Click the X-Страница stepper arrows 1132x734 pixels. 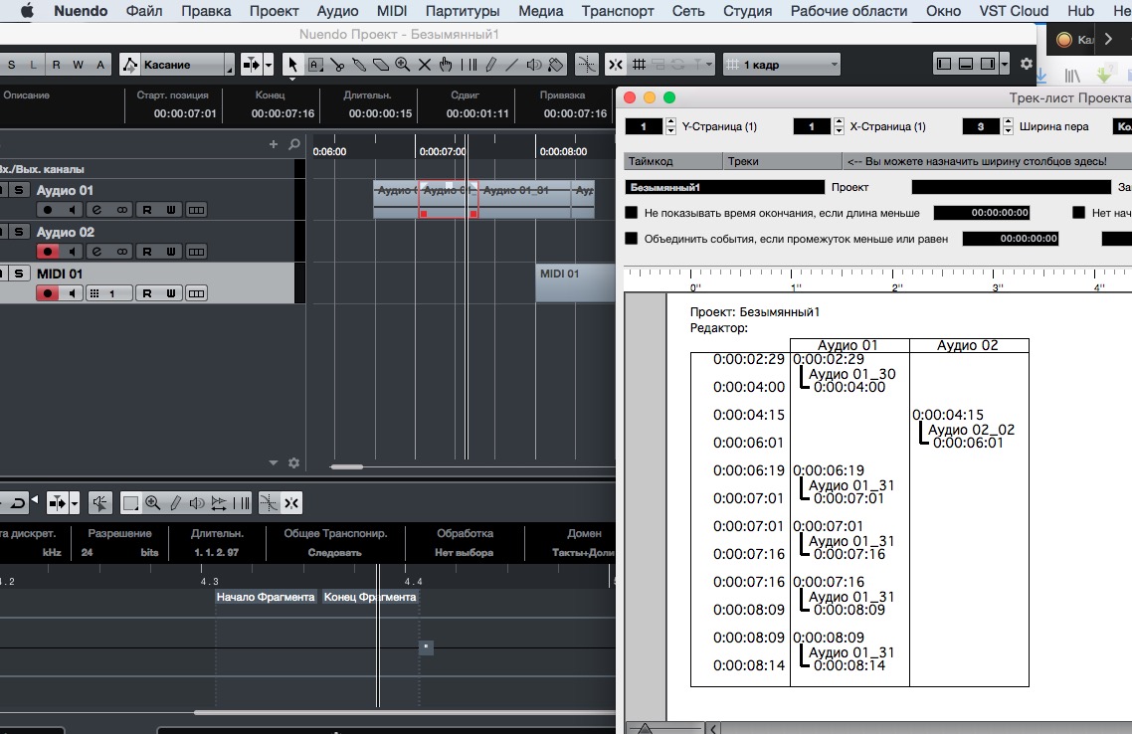[x=839, y=126]
